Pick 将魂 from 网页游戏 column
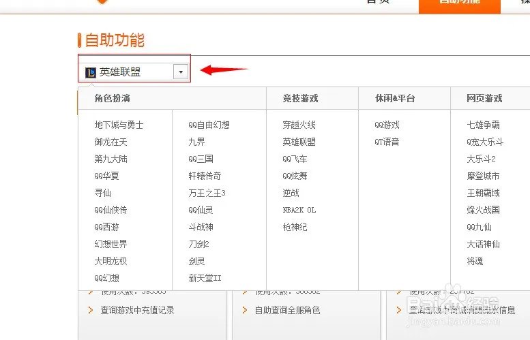 point(475,261)
